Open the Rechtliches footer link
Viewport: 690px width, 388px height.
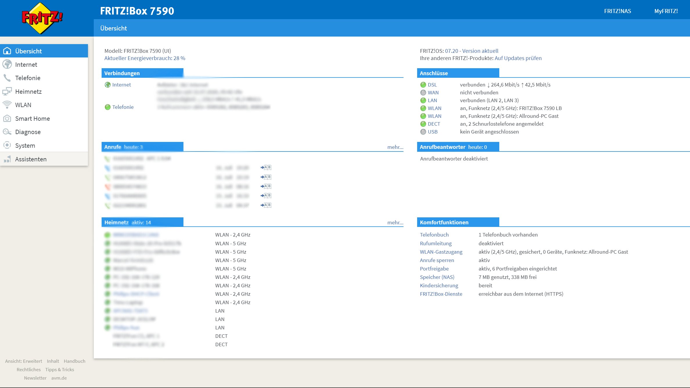28,370
